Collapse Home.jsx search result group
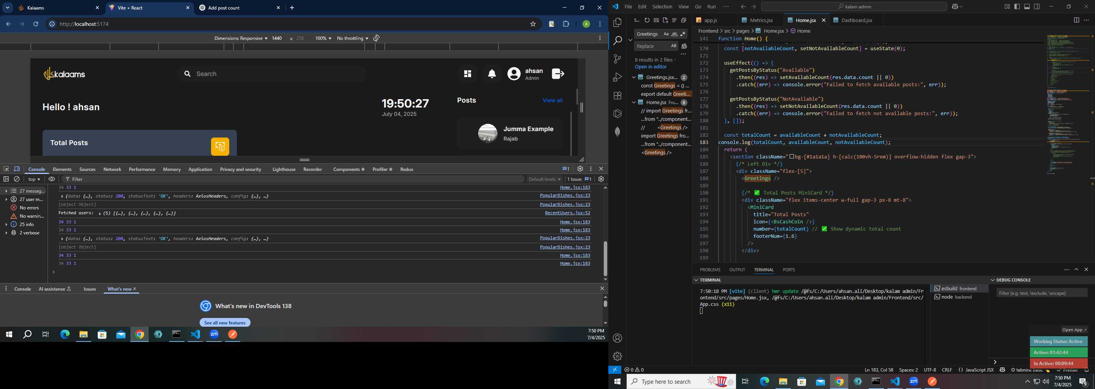Screen dimensions: 1095x389 633,102
